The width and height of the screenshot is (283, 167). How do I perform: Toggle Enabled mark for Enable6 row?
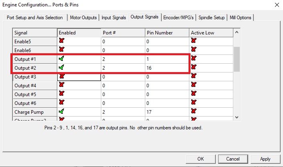click(62, 49)
